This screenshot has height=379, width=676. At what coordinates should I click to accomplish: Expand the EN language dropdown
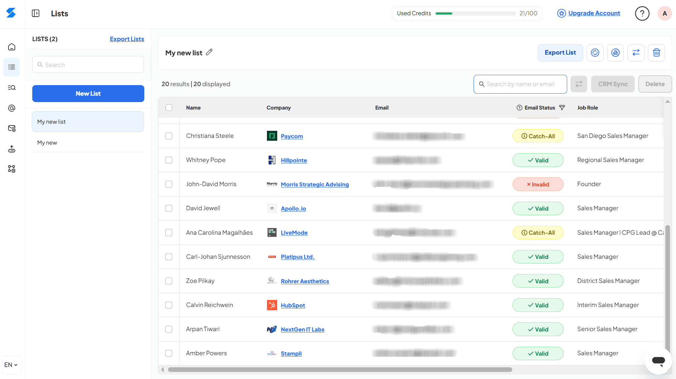[x=11, y=365]
